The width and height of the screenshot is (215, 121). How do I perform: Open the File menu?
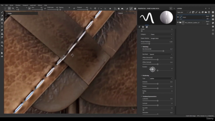(2, 5)
